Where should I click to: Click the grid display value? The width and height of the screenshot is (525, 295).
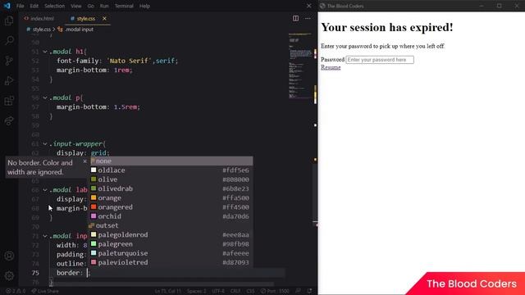(98, 153)
